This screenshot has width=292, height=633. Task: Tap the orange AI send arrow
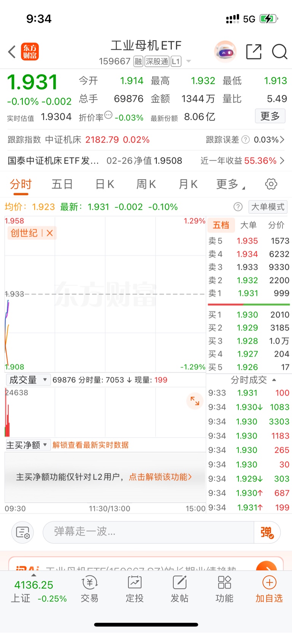coord(266,566)
